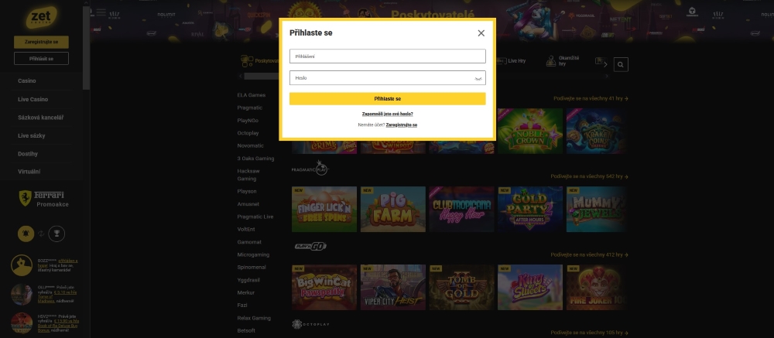Open the Gold Party 2 After Hours thumbnail

530,209
